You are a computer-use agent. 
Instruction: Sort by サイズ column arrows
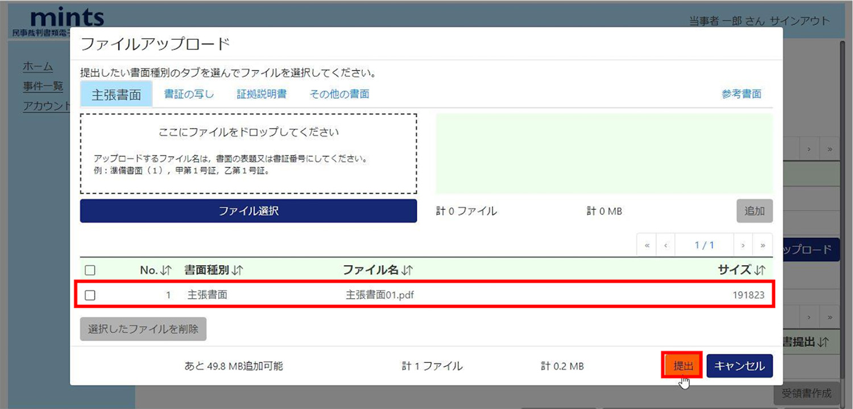click(760, 270)
